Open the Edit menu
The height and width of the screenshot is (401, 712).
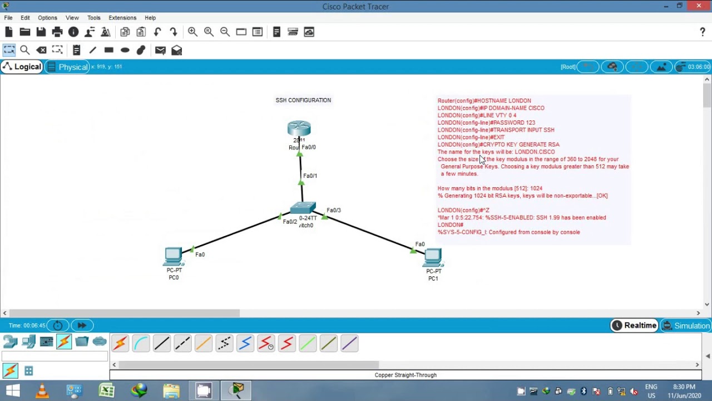coord(25,18)
